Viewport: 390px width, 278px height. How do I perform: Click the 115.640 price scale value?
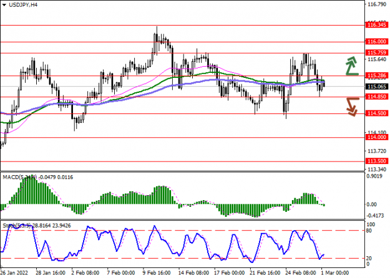[x=377, y=59]
